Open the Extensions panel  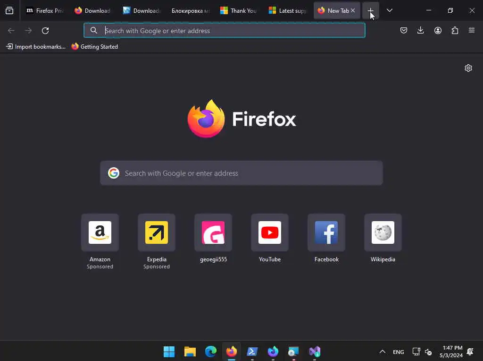pyautogui.click(x=455, y=30)
